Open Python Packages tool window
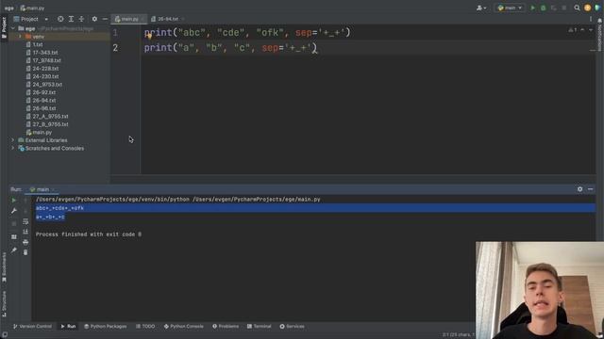Viewport: 604px width, 339px height. point(105,327)
